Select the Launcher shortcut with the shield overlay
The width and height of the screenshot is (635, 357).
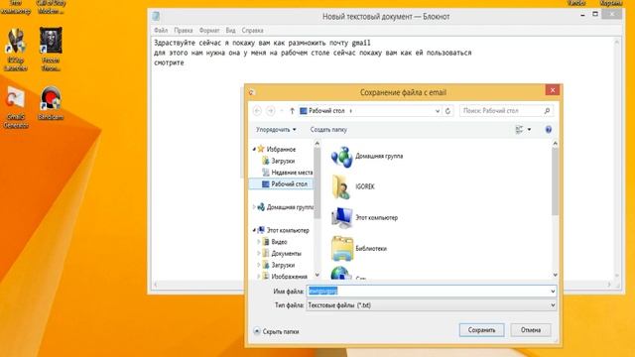point(16,50)
